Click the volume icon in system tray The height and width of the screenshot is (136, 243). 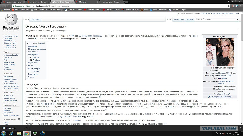[x=230, y=133]
